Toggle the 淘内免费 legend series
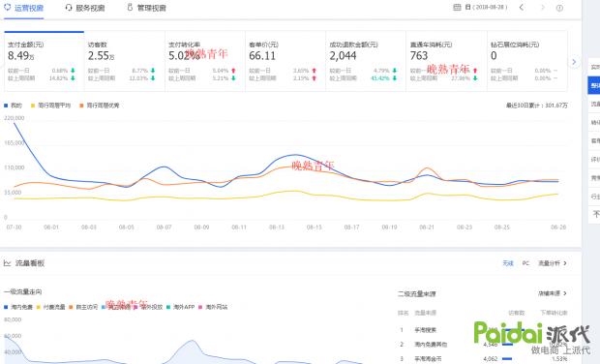Viewport: 600px width, 364px height. [x=18, y=307]
